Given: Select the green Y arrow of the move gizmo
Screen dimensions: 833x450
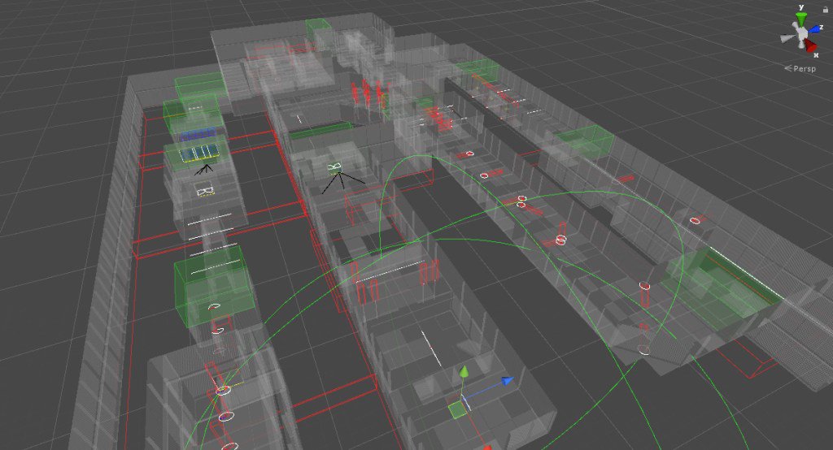Looking at the screenshot, I should pos(464,373).
